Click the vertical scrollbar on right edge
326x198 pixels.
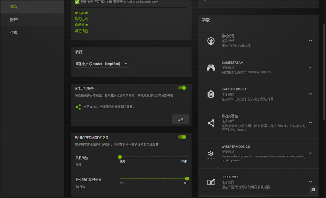(324, 72)
